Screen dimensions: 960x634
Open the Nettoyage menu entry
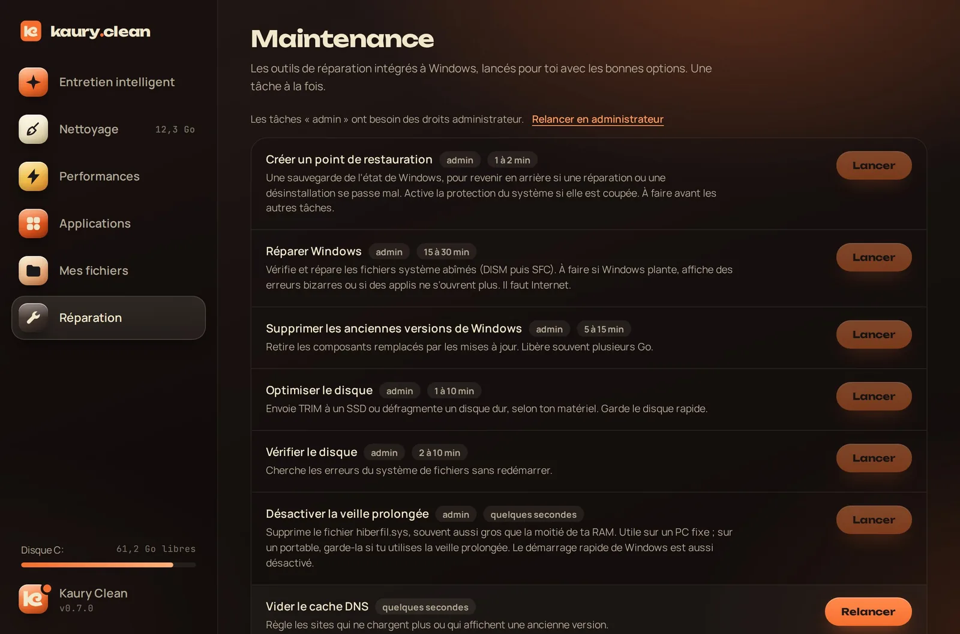click(x=109, y=129)
